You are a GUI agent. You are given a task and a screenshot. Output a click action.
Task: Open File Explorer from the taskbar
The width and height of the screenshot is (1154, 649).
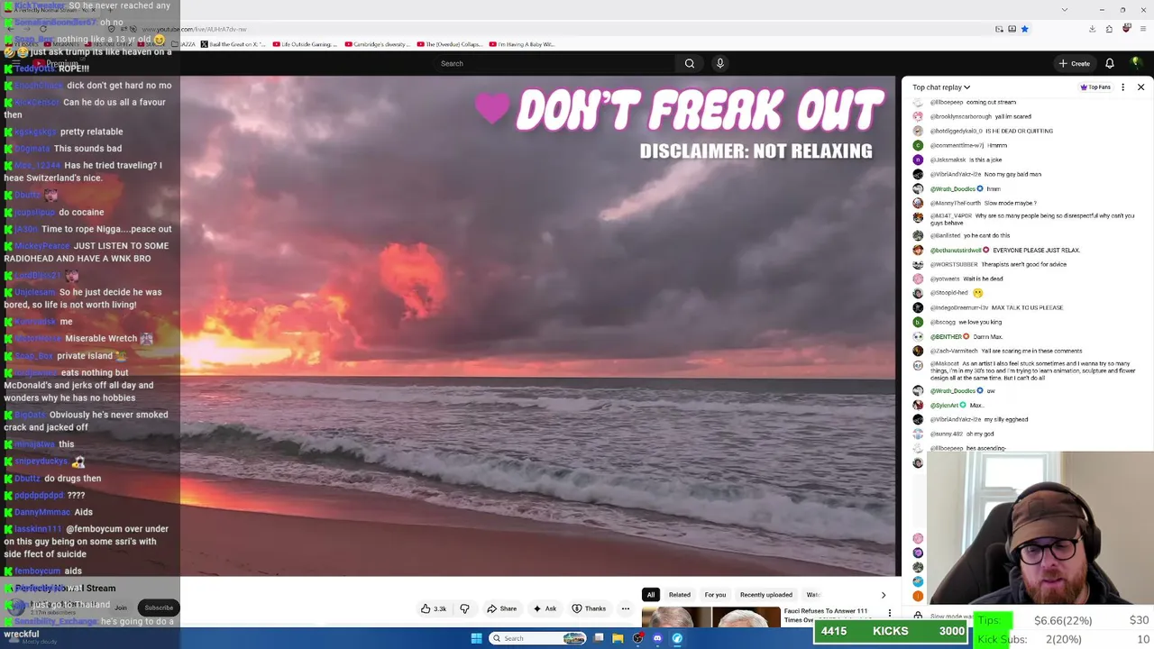click(618, 638)
